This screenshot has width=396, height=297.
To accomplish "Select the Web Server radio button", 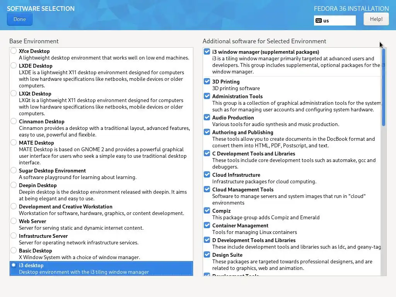I will click(14, 221).
